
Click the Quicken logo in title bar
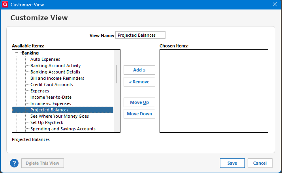(x=5, y=4)
